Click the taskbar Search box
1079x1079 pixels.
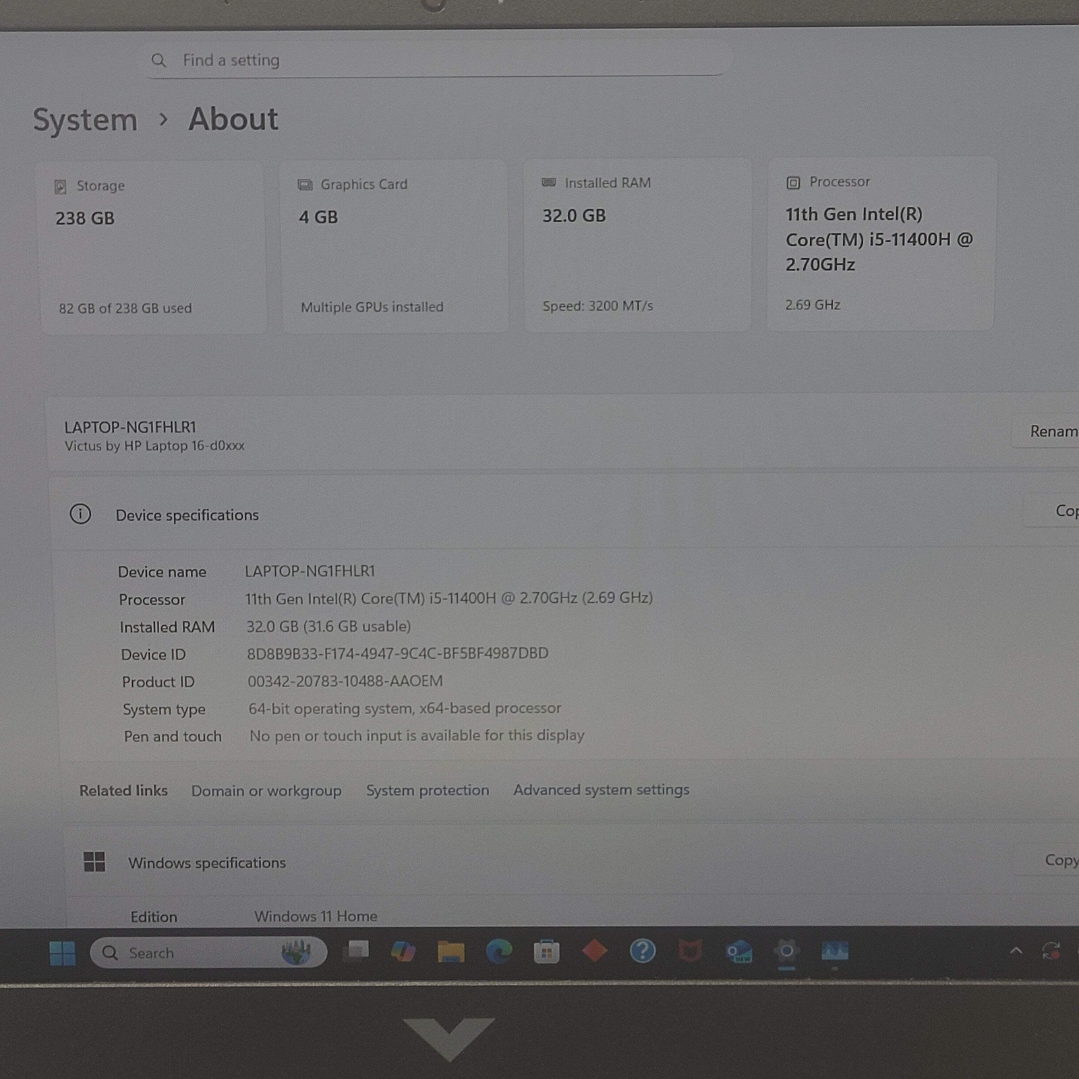(x=208, y=953)
